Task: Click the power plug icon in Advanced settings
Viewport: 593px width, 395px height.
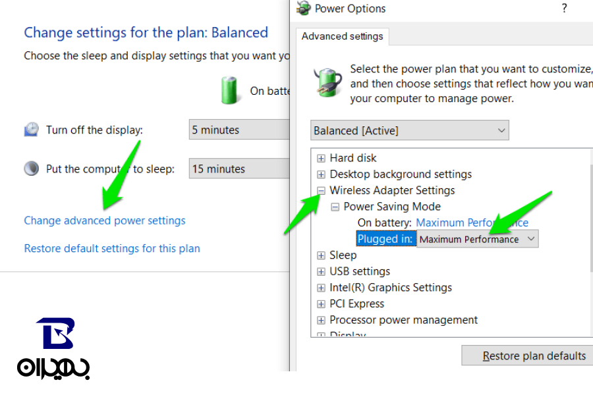Action: coord(327,82)
